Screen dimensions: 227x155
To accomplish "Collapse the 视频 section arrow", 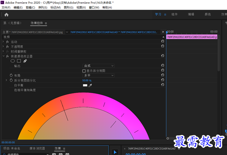I will [x=163, y=37].
